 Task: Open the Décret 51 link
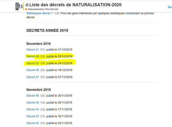[33, 50]
